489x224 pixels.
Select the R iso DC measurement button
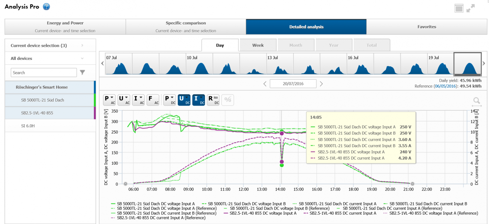click(213, 100)
